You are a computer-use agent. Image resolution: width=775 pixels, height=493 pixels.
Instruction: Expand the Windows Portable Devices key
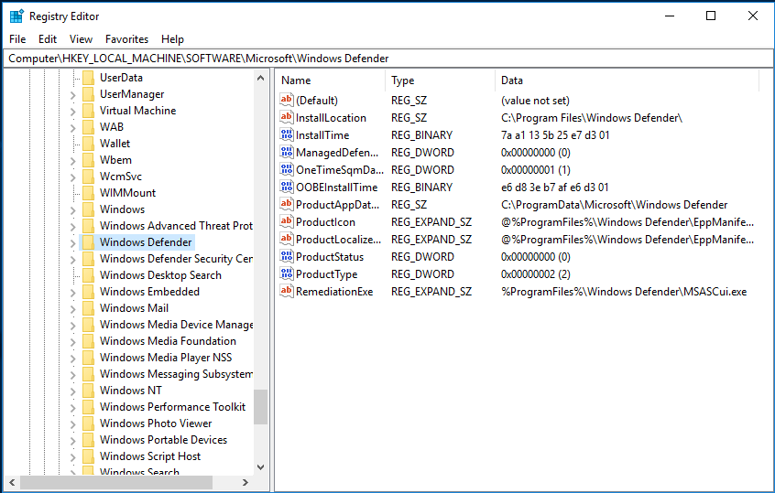click(72, 440)
